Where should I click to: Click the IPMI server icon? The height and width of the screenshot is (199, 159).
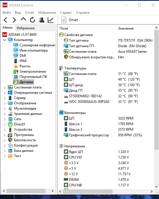(x=16, y=61)
